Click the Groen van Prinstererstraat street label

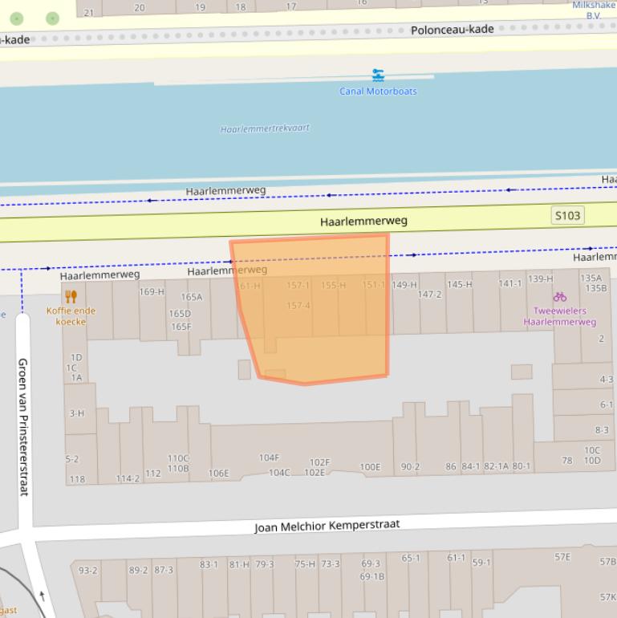point(23,425)
